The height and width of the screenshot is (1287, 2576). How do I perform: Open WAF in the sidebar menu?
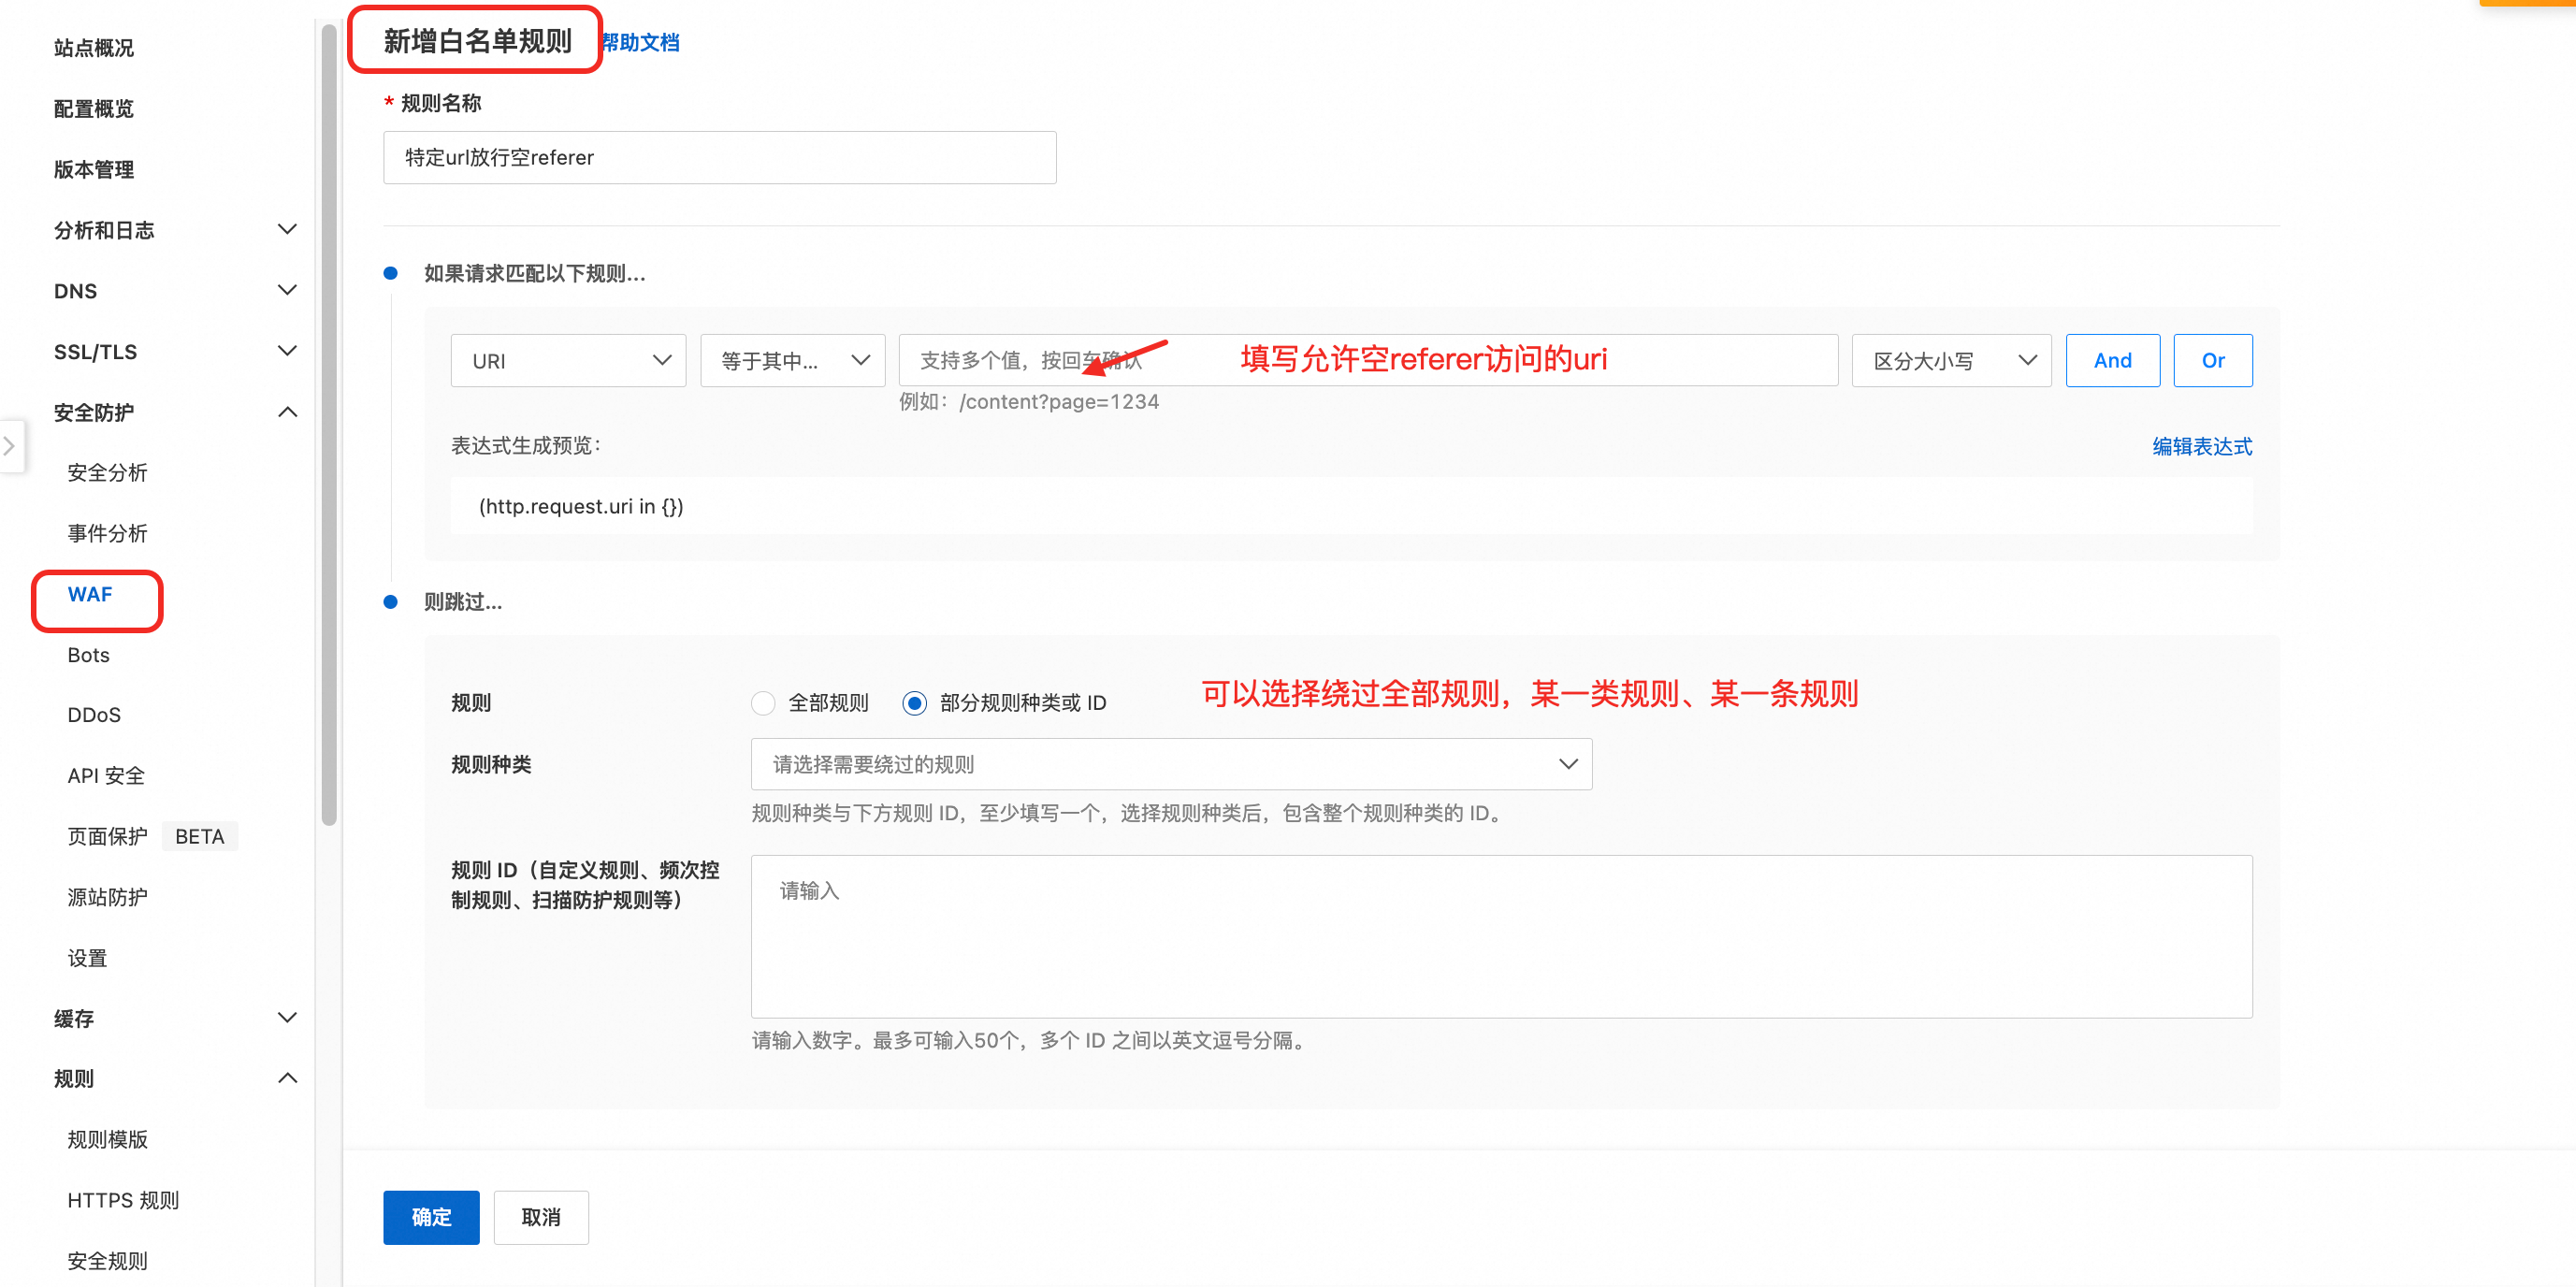click(x=90, y=595)
